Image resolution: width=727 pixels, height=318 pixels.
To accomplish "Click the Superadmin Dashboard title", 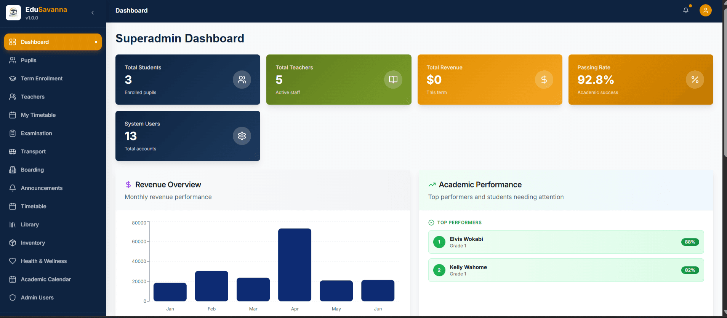I will click(180, 38).
